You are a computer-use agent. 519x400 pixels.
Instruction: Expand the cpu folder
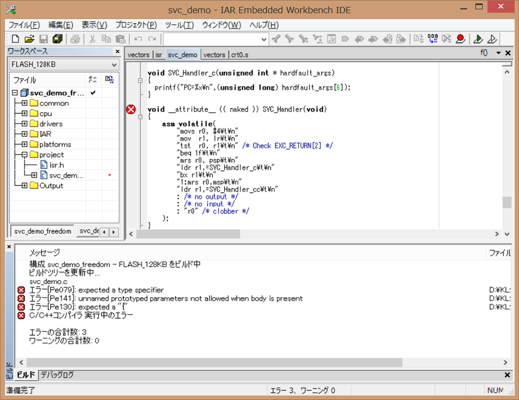coord(24,113)
